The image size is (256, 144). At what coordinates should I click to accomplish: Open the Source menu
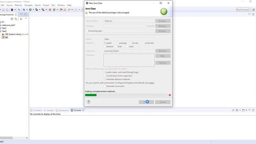click(x=10, y=5)
